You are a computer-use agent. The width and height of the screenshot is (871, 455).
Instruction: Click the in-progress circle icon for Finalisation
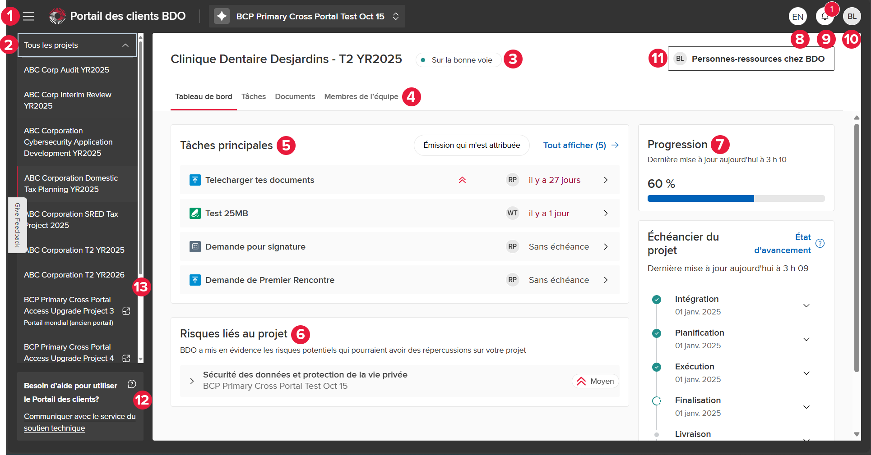click(x=657, y=400)
